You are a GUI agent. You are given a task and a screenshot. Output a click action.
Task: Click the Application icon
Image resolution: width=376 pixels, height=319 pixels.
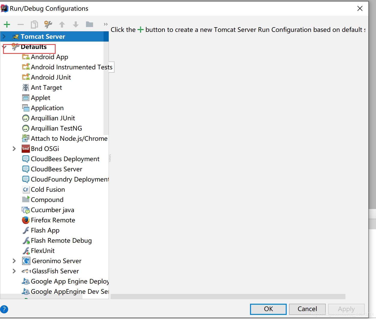tap(26, 108)
